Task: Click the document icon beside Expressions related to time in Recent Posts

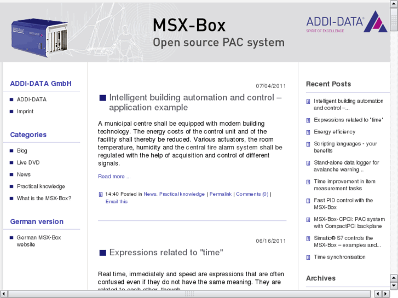Action: tap(308, 120)
